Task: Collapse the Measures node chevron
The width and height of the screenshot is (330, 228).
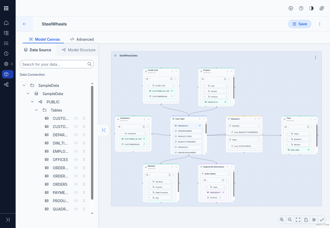Action: pyautogui.click(x=259, y=119)
